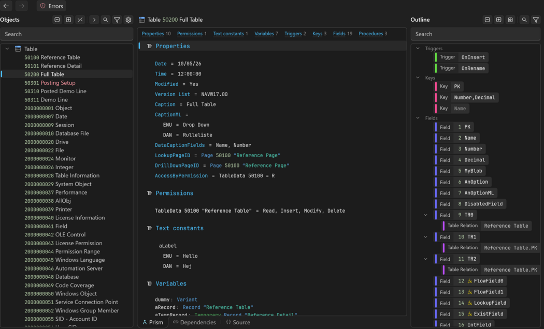The width and height of the screenshot is (544, 329).
Task: Collapse the Fields group in Outline
Action: (x=418, y=118)
